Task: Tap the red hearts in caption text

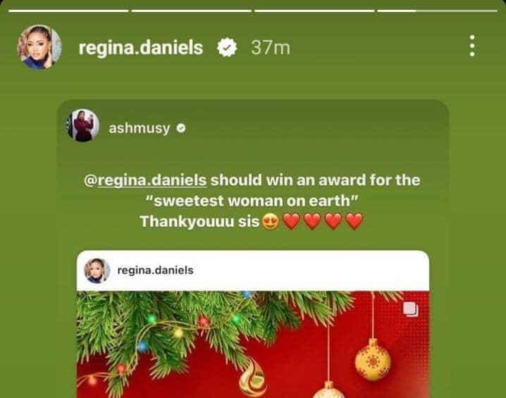Action: pos(323,222)
